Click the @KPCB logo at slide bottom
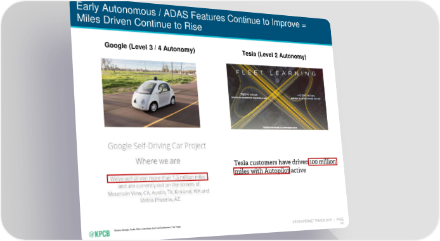 [100, 233]
